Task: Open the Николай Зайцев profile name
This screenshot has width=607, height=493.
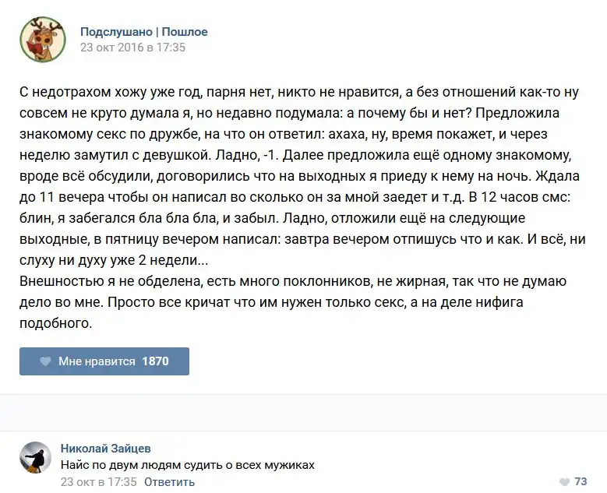Action: pos(105,449)
